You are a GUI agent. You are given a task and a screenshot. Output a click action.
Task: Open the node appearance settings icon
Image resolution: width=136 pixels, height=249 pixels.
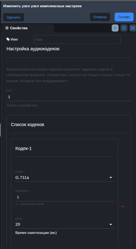133,28
